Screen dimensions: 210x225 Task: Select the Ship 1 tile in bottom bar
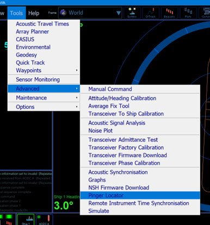26,220
